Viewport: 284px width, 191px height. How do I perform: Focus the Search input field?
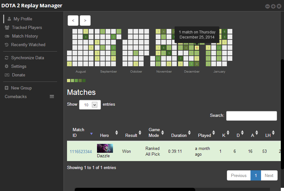pyautogui.click(x=251, y=116)
